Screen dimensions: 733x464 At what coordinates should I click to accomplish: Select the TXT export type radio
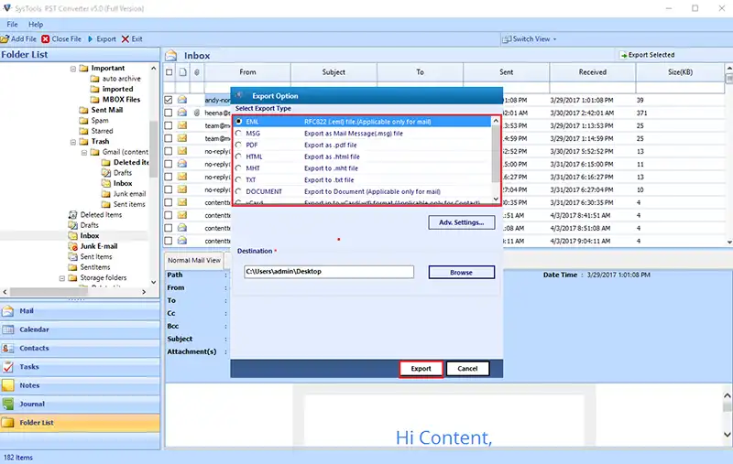pyautogui.click(x=239, y=179)
